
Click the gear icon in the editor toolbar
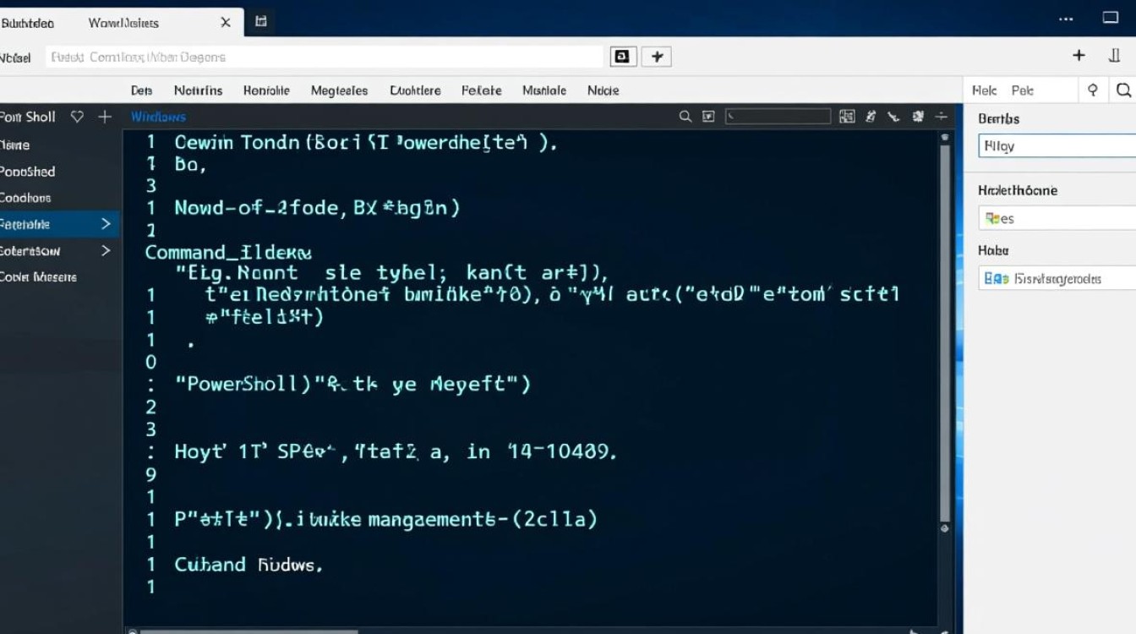[918, 117]
